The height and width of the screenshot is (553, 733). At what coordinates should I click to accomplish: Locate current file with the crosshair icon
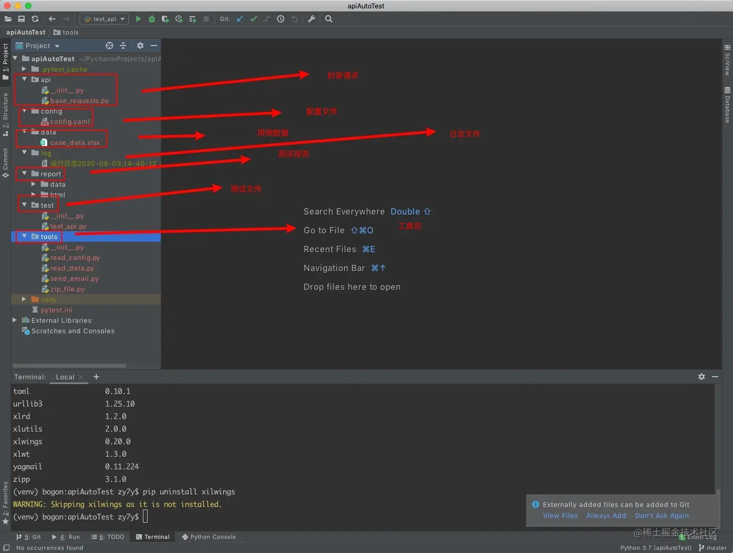click(x=109, y=46)
